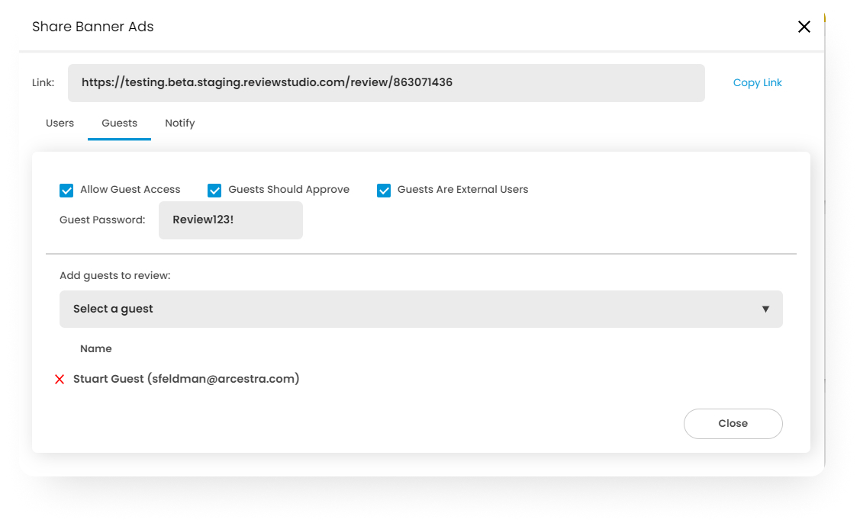This screenshot has height=526, width=860.
Task: Copy the review link
Action: click(757, 82)
